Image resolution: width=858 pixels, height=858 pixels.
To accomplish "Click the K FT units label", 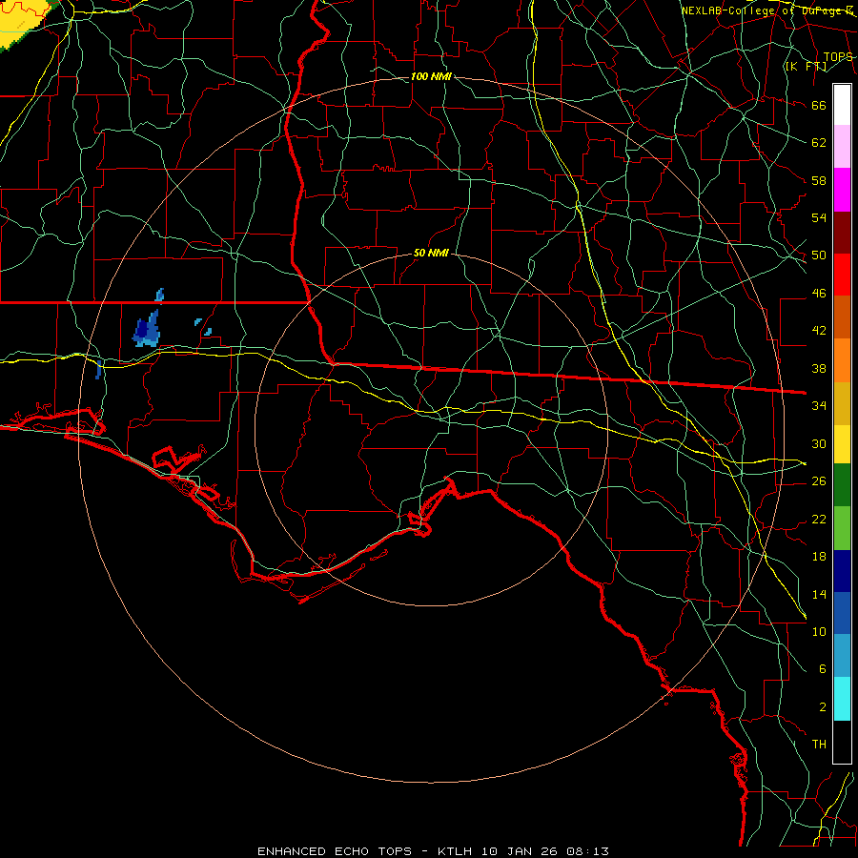I will click(x=806, y=67).
